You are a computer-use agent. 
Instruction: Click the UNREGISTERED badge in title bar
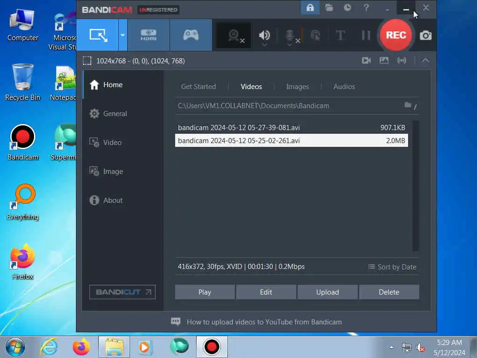[x=158, y=10]
